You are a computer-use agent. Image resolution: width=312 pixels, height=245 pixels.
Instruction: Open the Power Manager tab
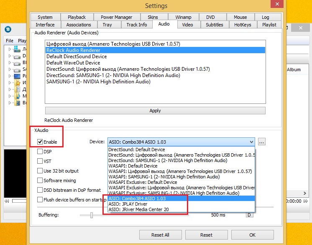tap(117, 17)
